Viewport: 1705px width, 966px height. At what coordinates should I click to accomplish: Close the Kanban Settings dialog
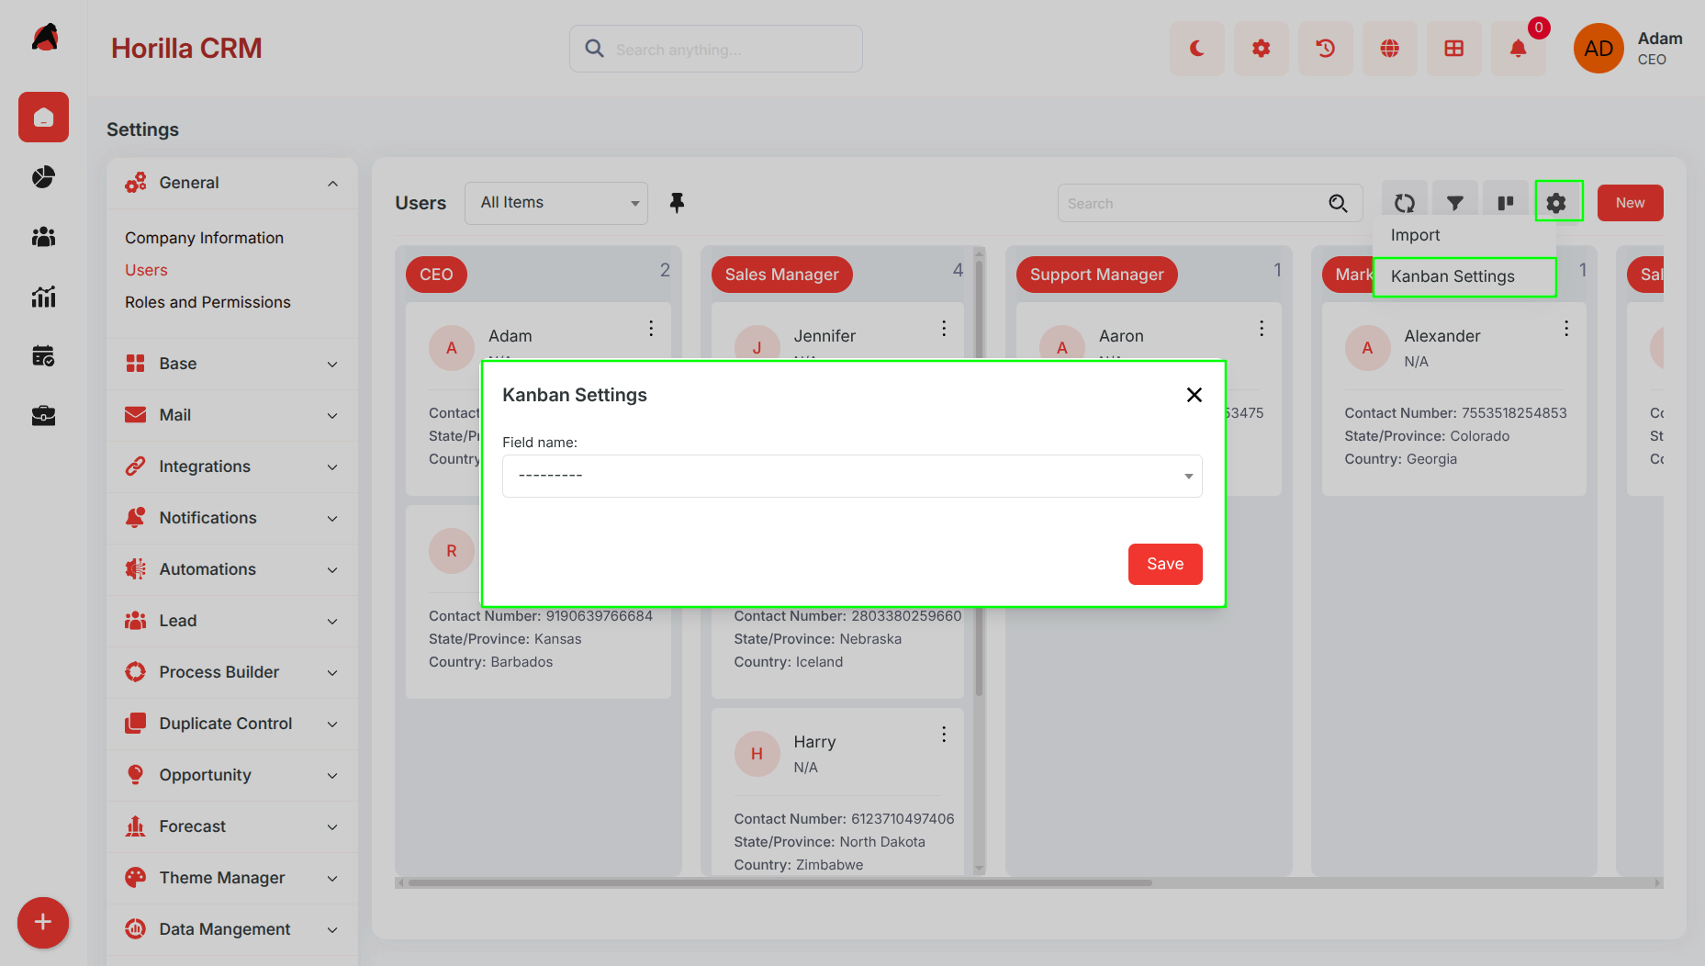tap(1194, 395)
